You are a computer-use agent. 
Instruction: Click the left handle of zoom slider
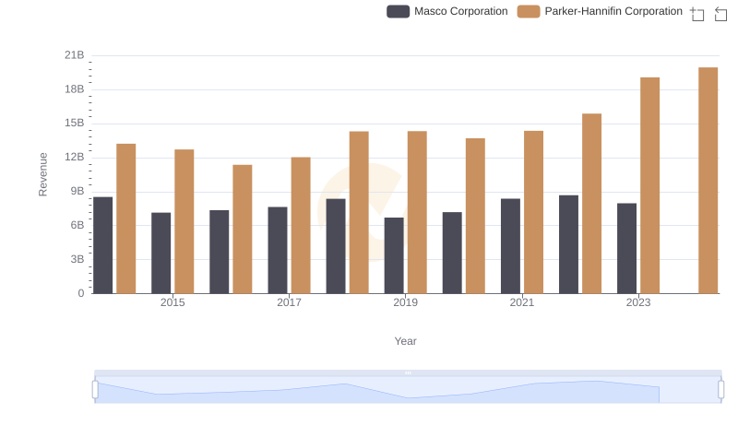click(95, 389)
